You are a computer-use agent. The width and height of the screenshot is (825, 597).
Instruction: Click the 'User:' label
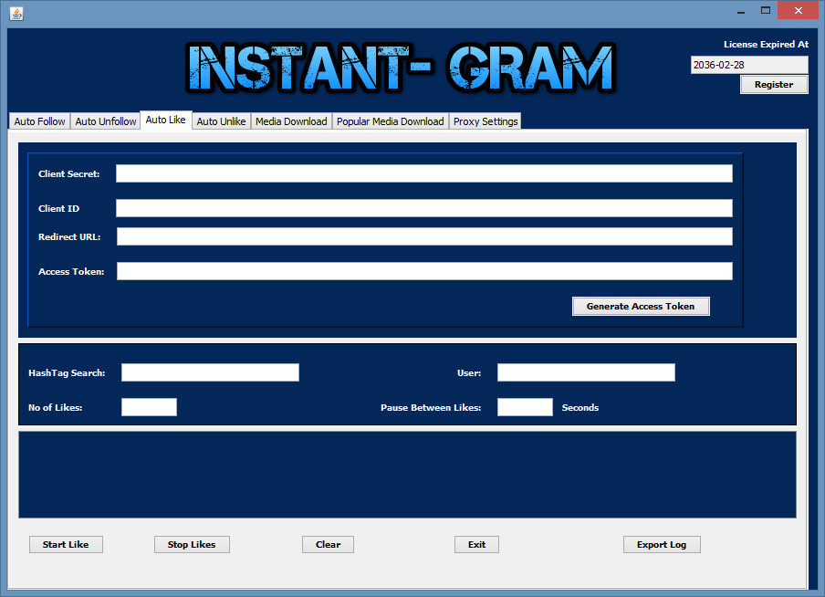click(469, 372)
